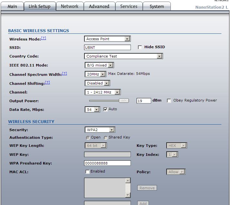Enable the MAC ACL checkbox
233x205 pixels.
pyautogui.click(x=88, y=172)
